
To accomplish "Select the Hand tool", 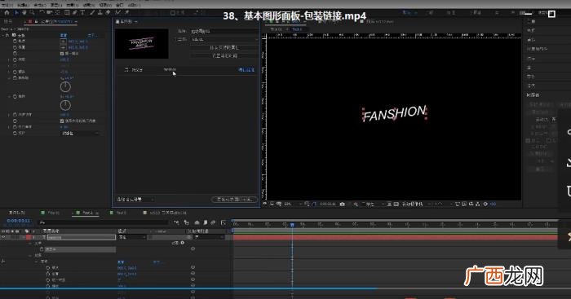I will tap(24, 13).
